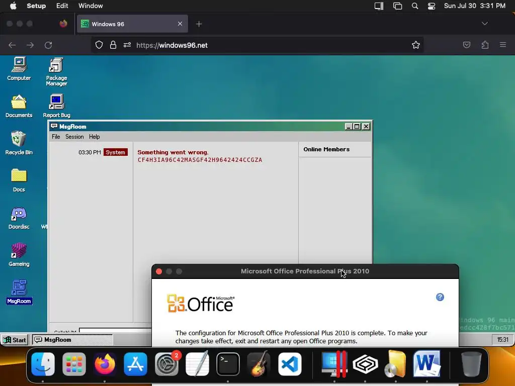Open Visual Studio Code from the Dock
515x386 pixels.
pyautogui.click(x=290, y=364)
